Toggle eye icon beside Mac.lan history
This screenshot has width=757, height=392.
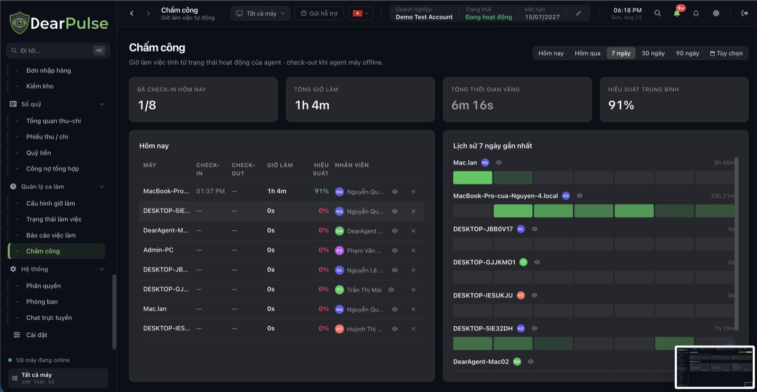(x=499, y=163)
